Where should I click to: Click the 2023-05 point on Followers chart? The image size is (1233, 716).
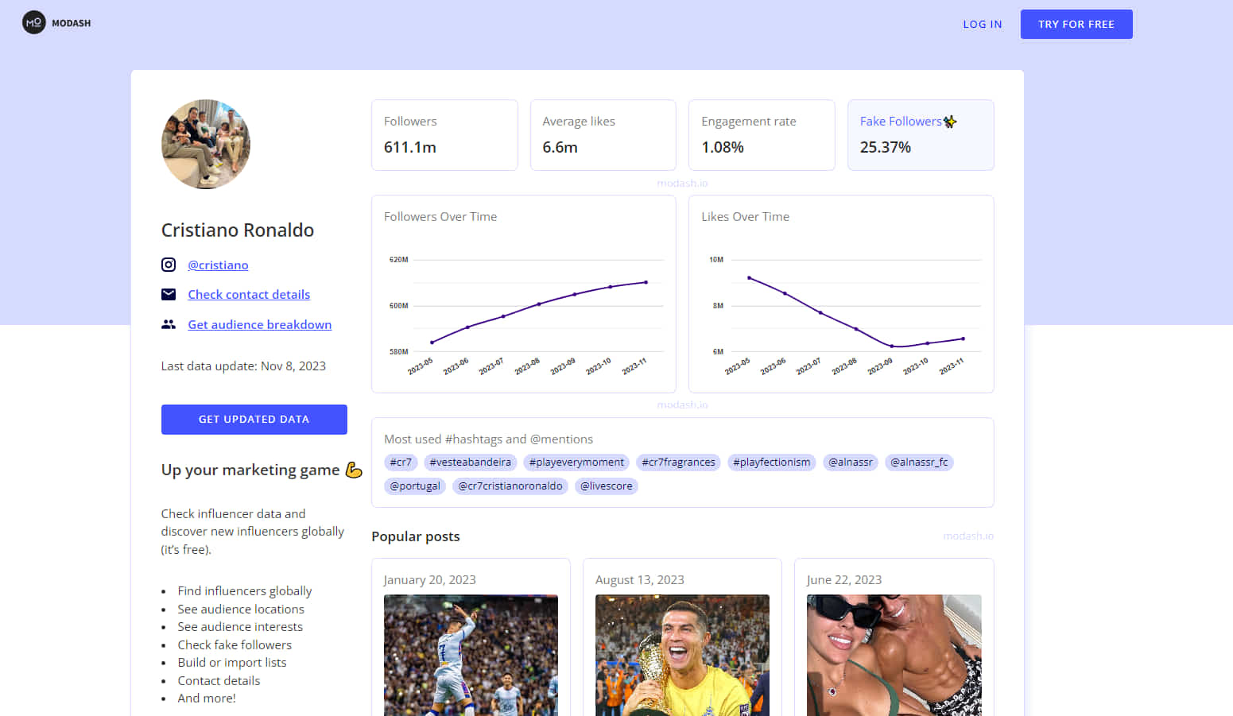click(x=432, y=343)
